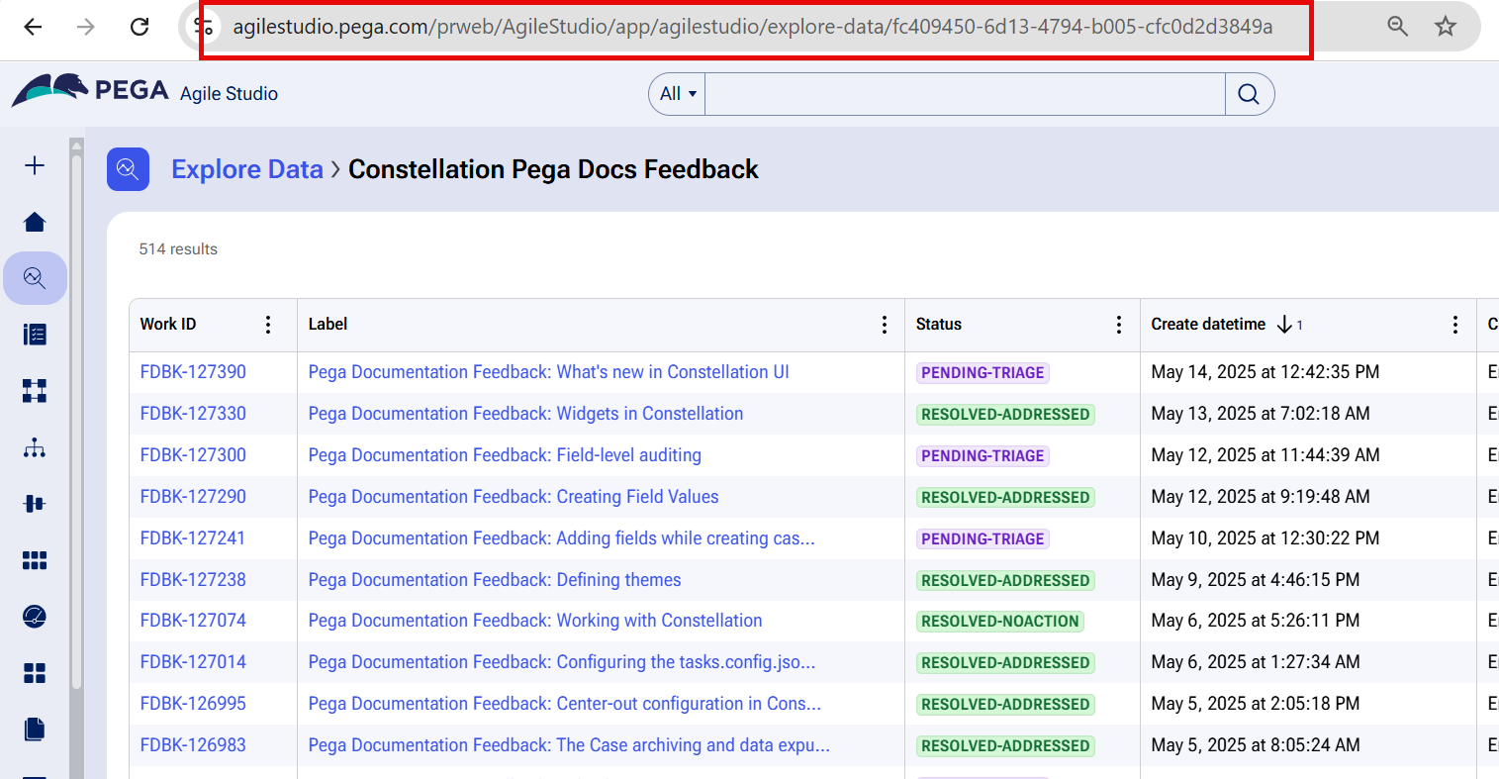Open feedback 'What's new in Constellation UI'
The width and height of the screenshot is (1499, 779).
[x=548, y=372]
